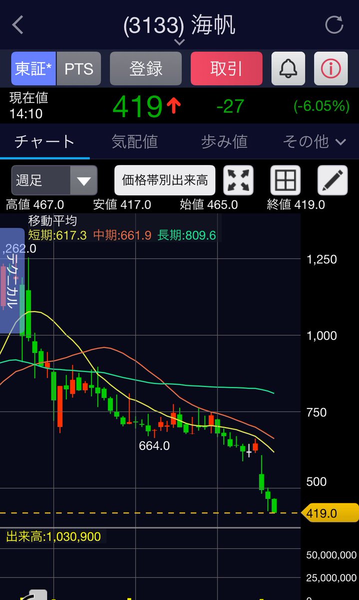Tap the 664.0 low price annotation
Viewport: 359px width, 600px height.
[x=154, y=445]
